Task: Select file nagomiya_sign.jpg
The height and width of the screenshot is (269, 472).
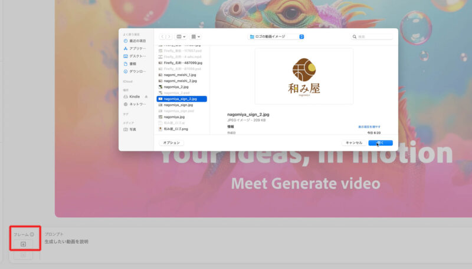Action: 182,105
